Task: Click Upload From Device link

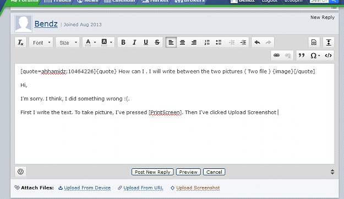Action: 87,188
